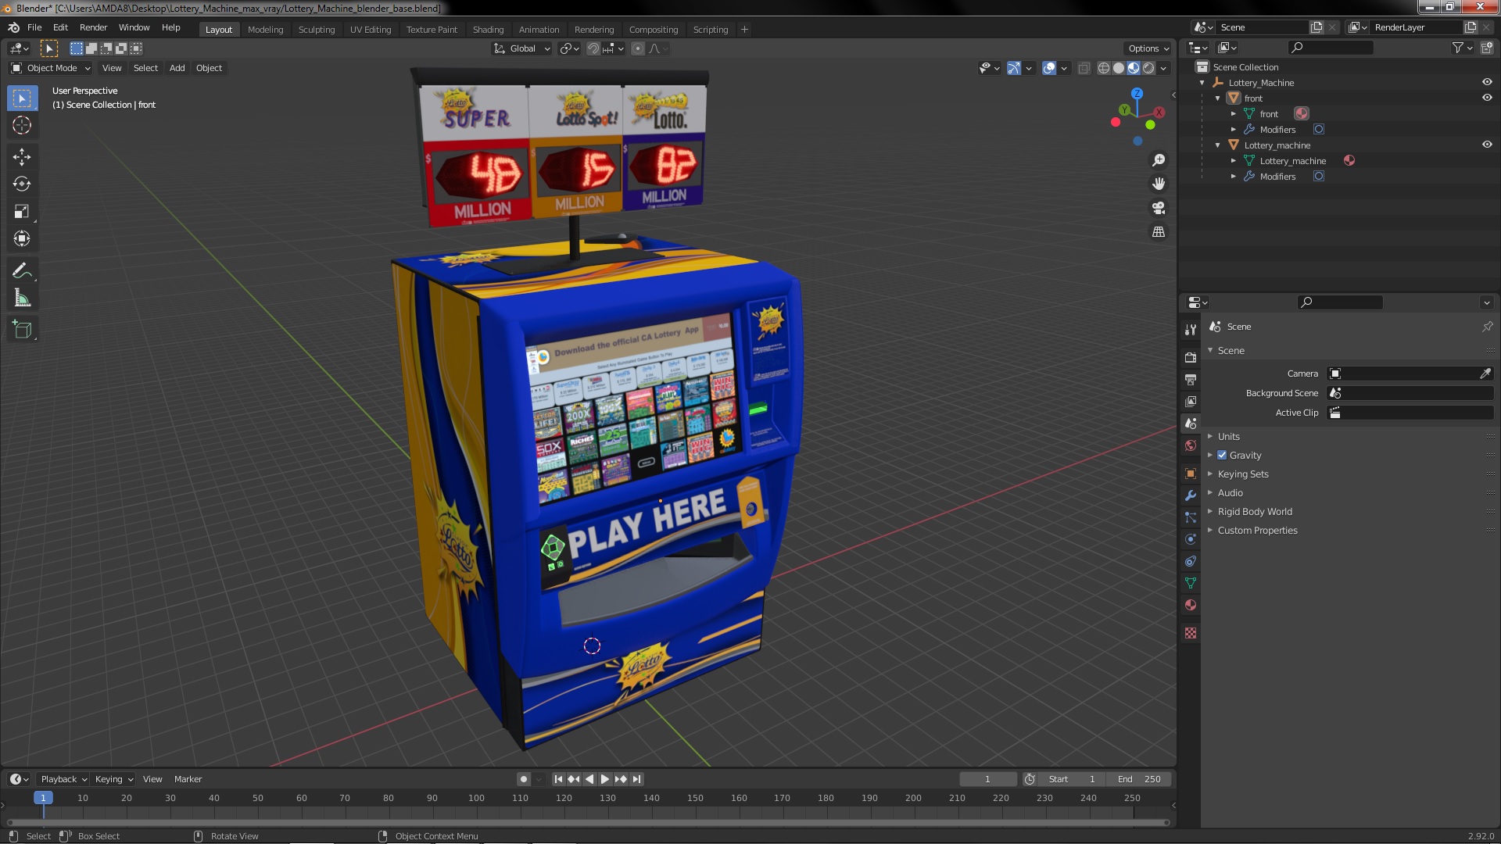Hide the Lottery_machine object in outliner
This screenshot has height=844, width=1501.
tap(1487, 145)
